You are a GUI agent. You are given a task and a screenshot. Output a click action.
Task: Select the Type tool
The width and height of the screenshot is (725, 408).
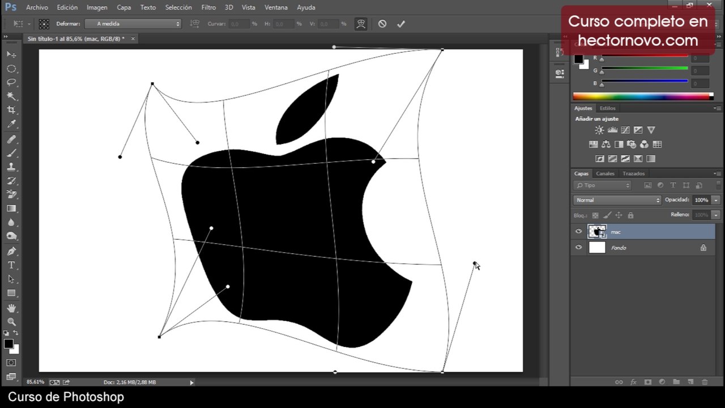click(x=11, y=265)
